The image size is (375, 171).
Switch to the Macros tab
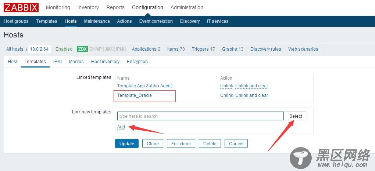pyautogui.click(x=76, y=61)
